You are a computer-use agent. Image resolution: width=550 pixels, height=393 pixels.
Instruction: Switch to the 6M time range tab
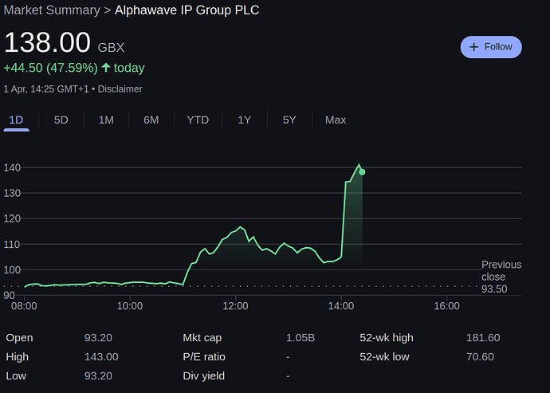pyautogui.click(x=151, y=120)
